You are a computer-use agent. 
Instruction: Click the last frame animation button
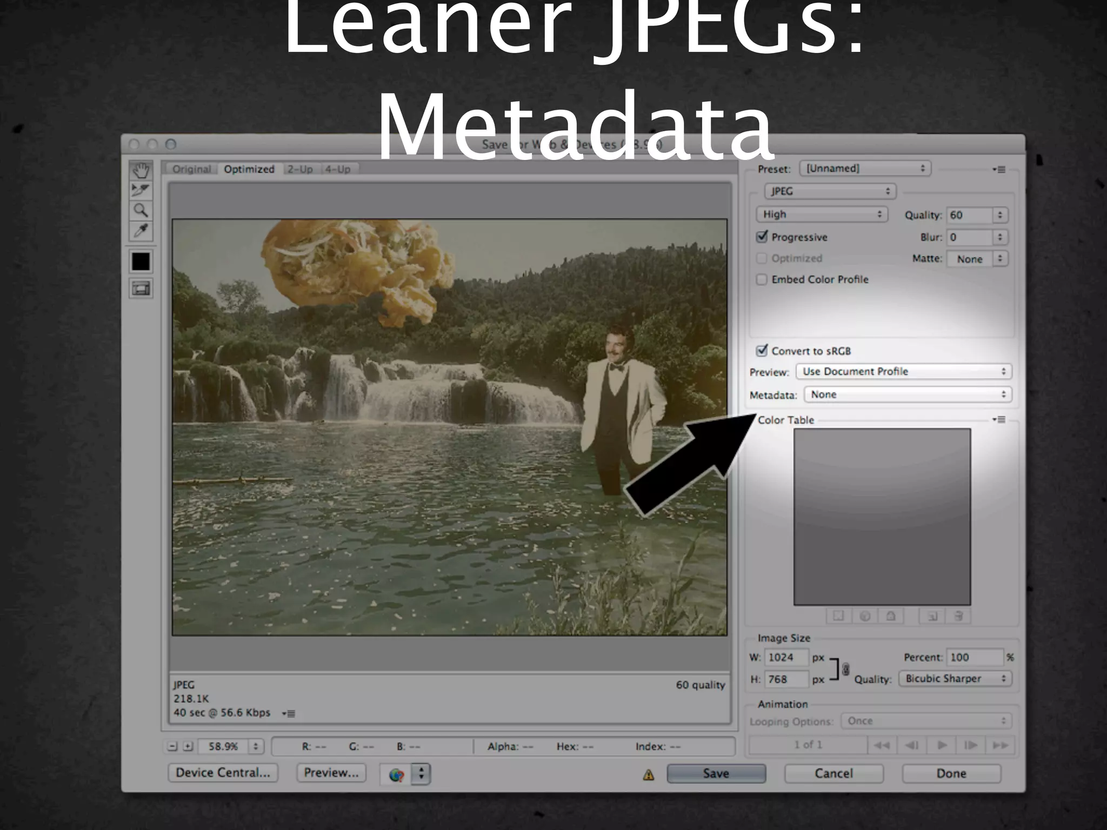pos(1000,745)
